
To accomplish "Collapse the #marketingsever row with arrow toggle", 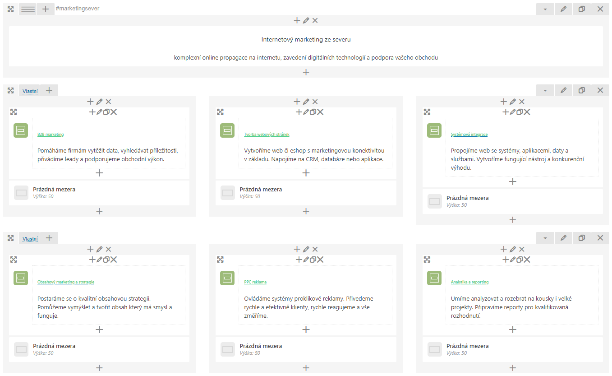I will pos(545,9).
